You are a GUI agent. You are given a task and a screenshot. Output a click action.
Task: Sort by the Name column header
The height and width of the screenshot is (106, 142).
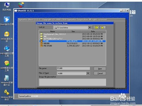(x=52, y=31)
